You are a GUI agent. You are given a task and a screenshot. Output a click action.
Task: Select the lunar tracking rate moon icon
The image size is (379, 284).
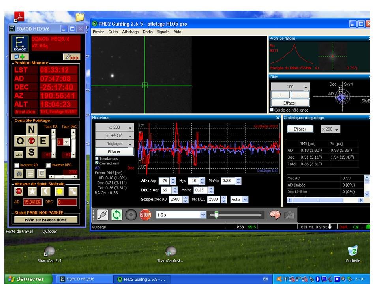click(46, 191)
